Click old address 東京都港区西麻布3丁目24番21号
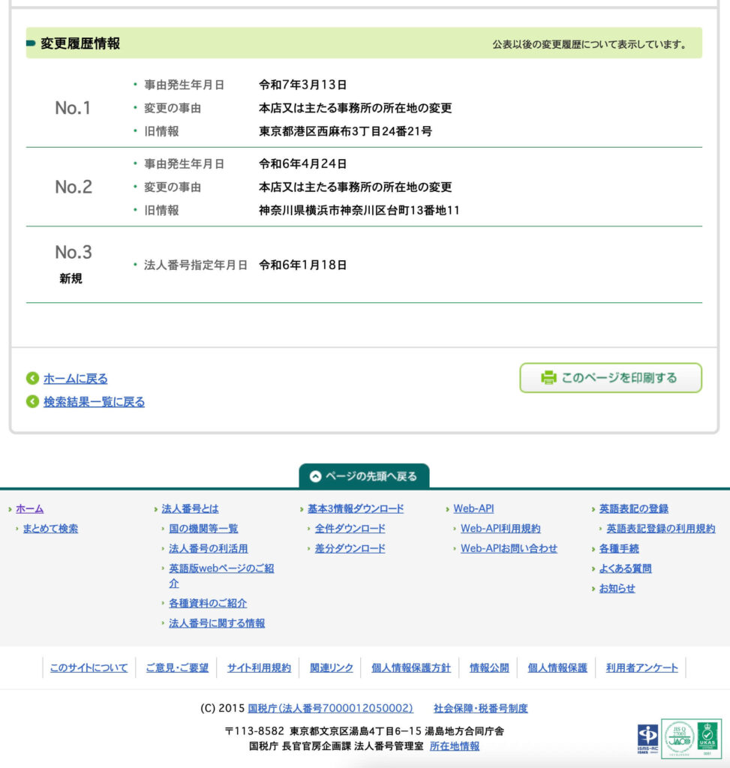Image resolution: width=730 pixels, height=768 pixels. pyautogui.click(x=345, y=131)
